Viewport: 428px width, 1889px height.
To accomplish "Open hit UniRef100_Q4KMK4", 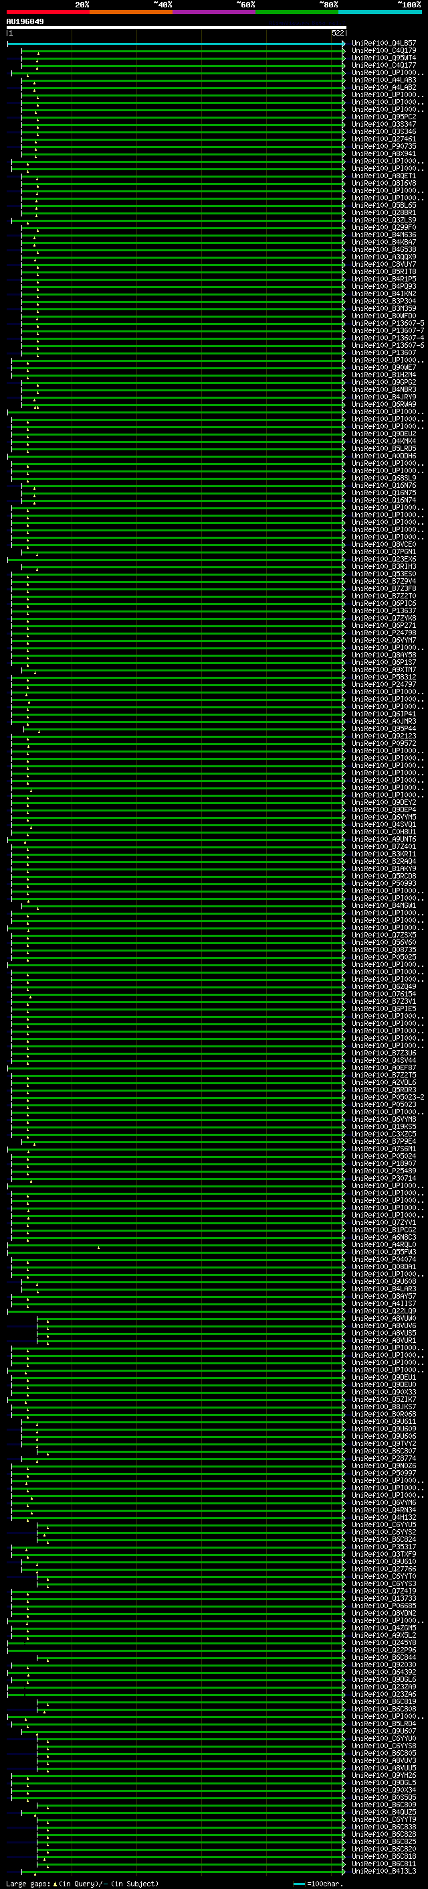I will coord(384,441).
